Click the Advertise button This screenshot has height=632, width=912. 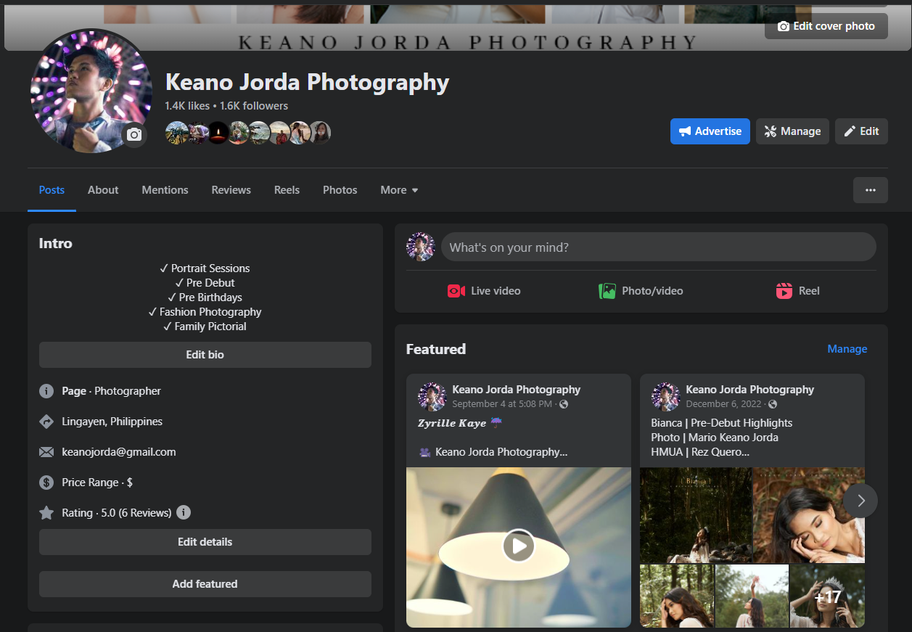coord(710,131)
